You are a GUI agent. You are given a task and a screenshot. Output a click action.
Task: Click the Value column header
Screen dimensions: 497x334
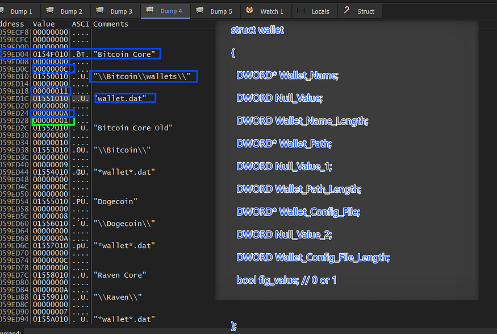(x=44, y=24)
